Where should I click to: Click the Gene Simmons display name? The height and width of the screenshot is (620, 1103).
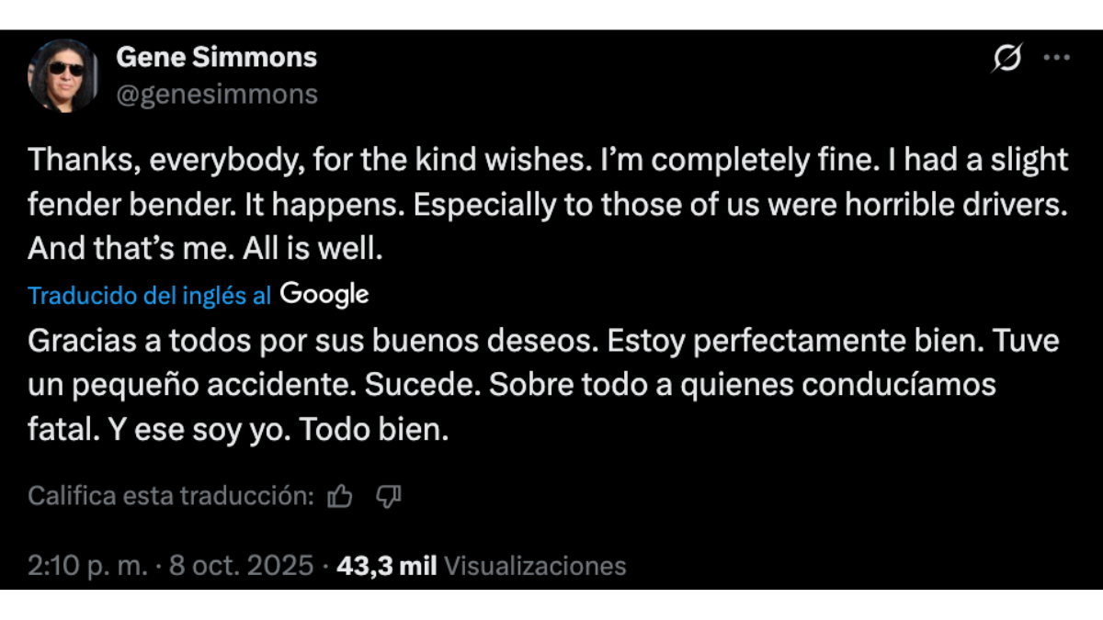click(216, 57)
